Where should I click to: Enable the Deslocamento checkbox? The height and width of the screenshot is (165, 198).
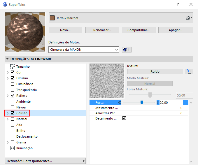click(13, 136)
